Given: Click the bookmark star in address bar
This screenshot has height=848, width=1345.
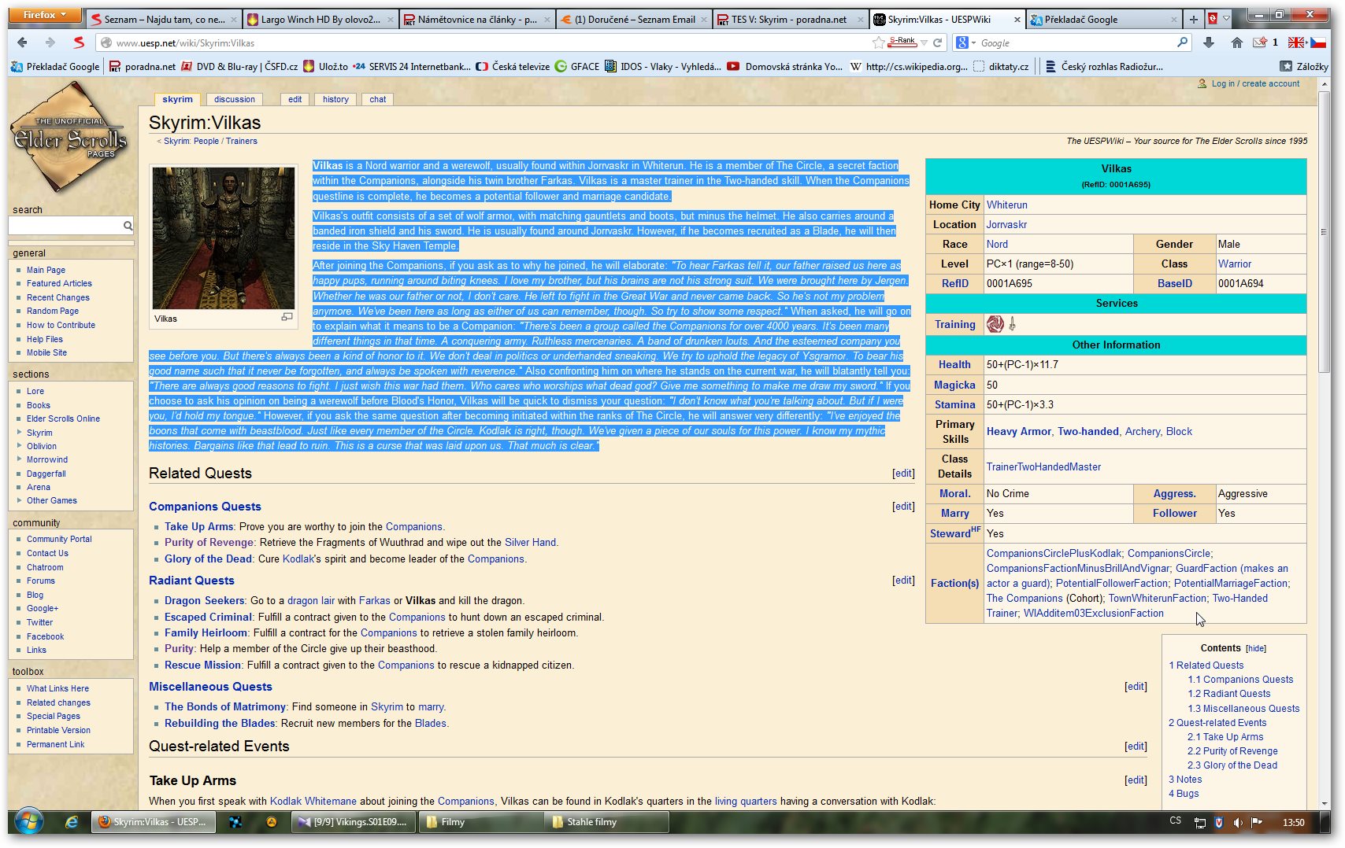Looking at the screenshot, I should pos(878,42).
